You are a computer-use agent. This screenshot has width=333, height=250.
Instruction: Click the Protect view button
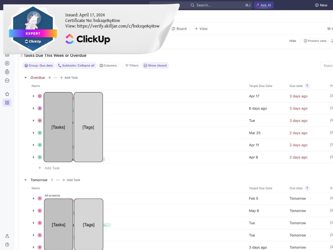click(315, 41)
